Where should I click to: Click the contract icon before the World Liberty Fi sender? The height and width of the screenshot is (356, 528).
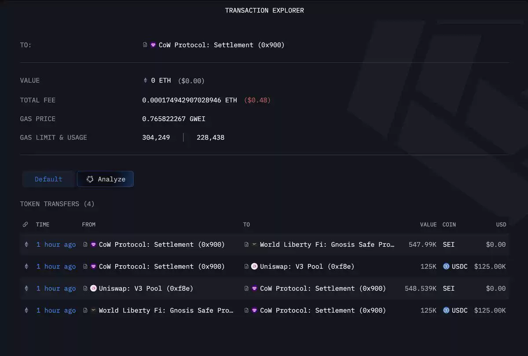point(85,311)
